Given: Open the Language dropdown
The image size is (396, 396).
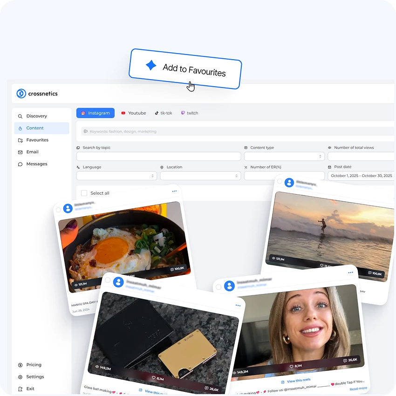Looking at the screenshot, I should point(116,176).
